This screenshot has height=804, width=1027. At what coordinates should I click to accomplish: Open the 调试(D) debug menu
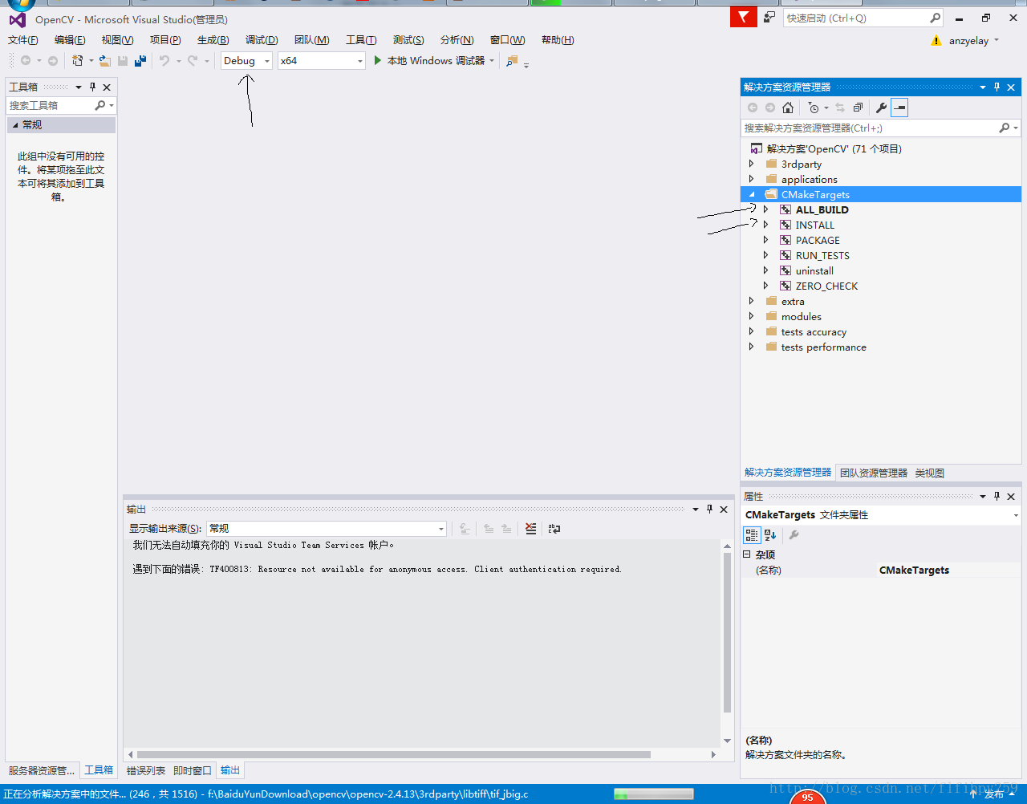[x=262, y=40]
